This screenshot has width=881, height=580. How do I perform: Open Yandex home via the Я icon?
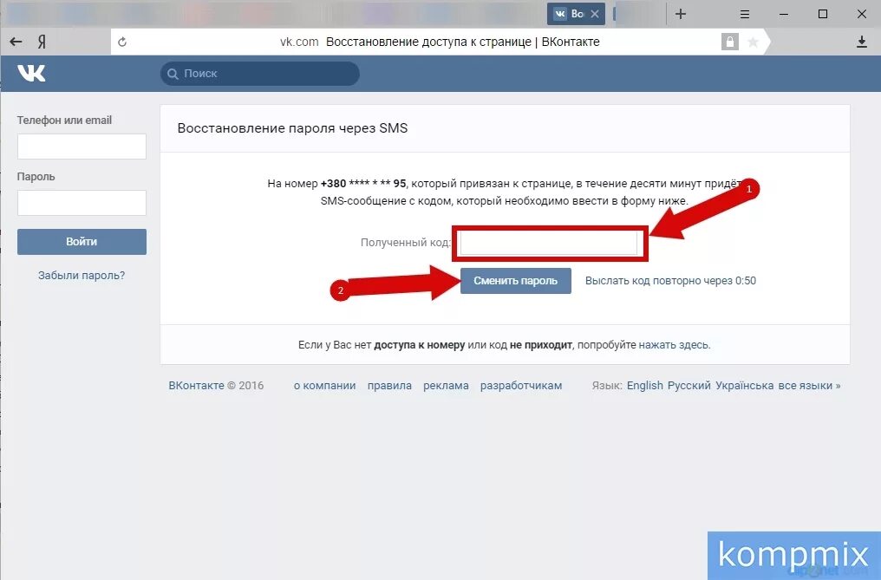[42, 42]
